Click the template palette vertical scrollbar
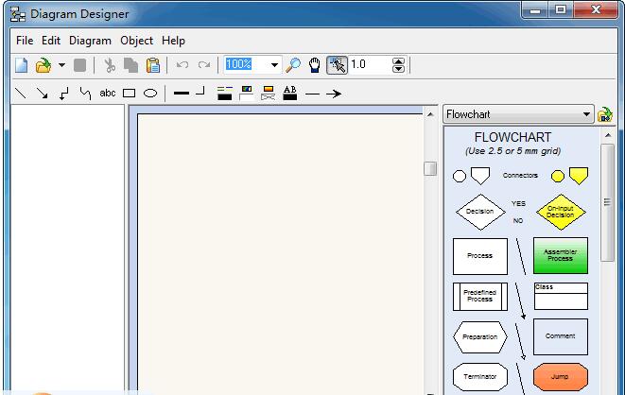 pos(607,265)
